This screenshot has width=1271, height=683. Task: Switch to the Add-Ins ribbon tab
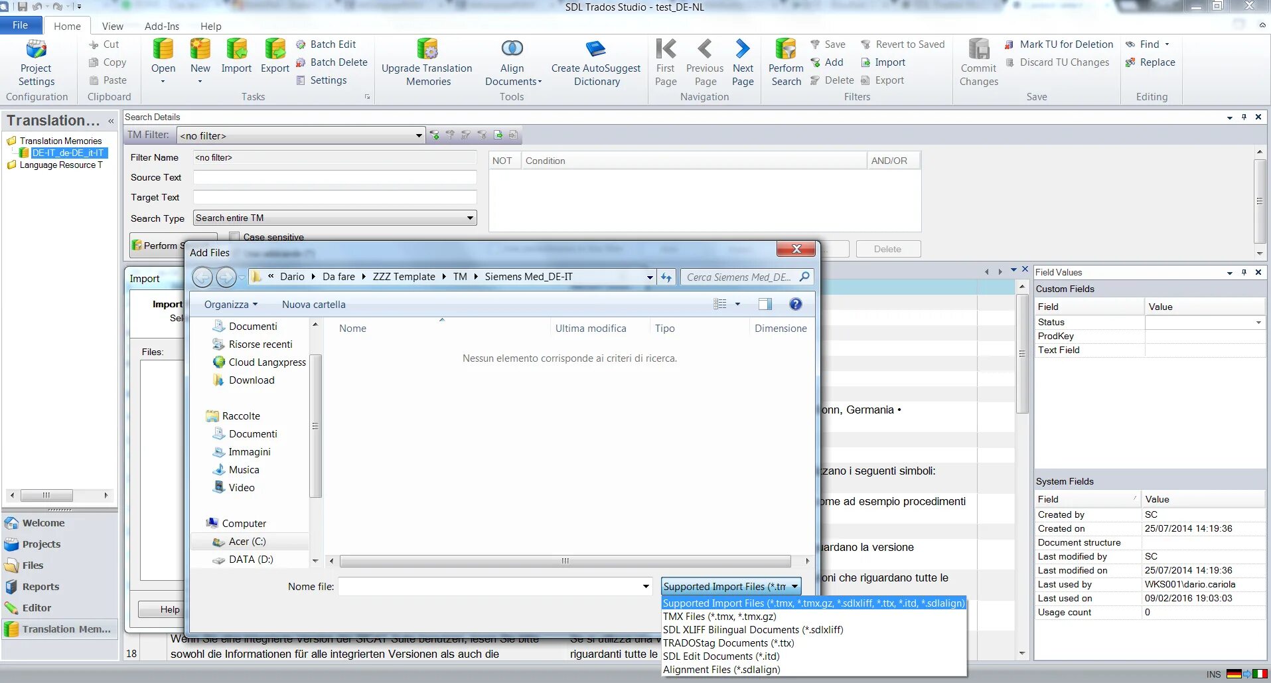pos(162,27)
